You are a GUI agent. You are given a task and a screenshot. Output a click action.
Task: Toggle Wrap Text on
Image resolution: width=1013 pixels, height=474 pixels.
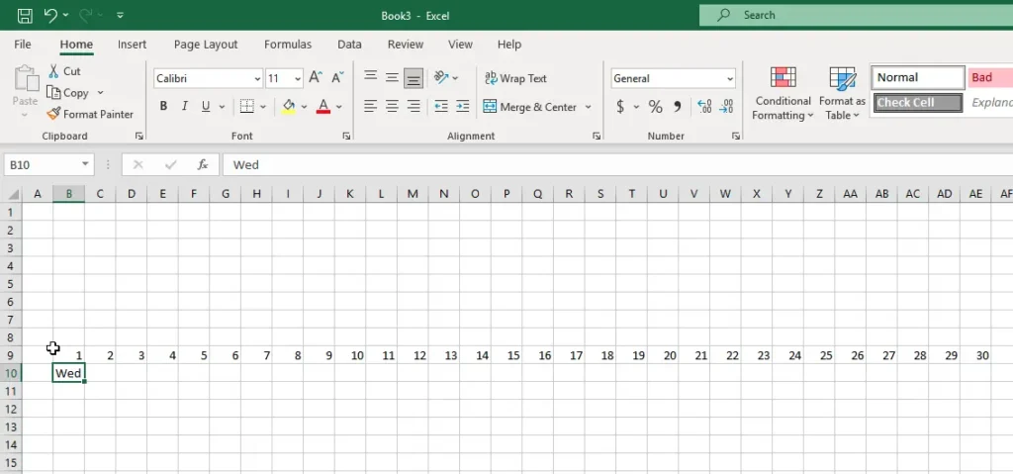tap(514, 78)
